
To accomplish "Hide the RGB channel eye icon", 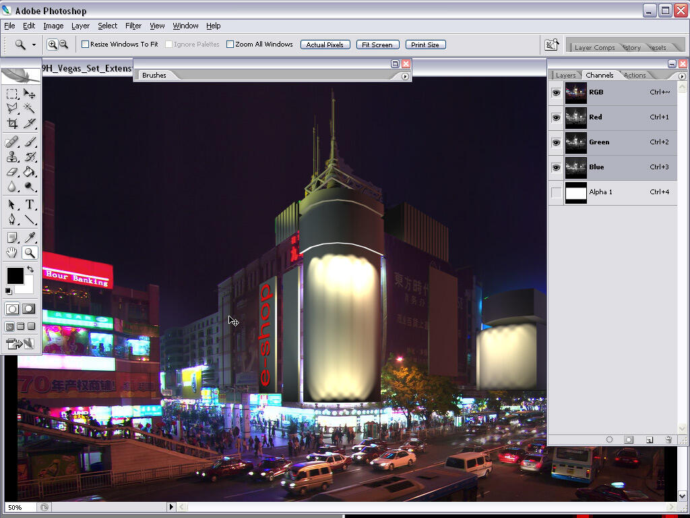I will click(x=556, y=93).
